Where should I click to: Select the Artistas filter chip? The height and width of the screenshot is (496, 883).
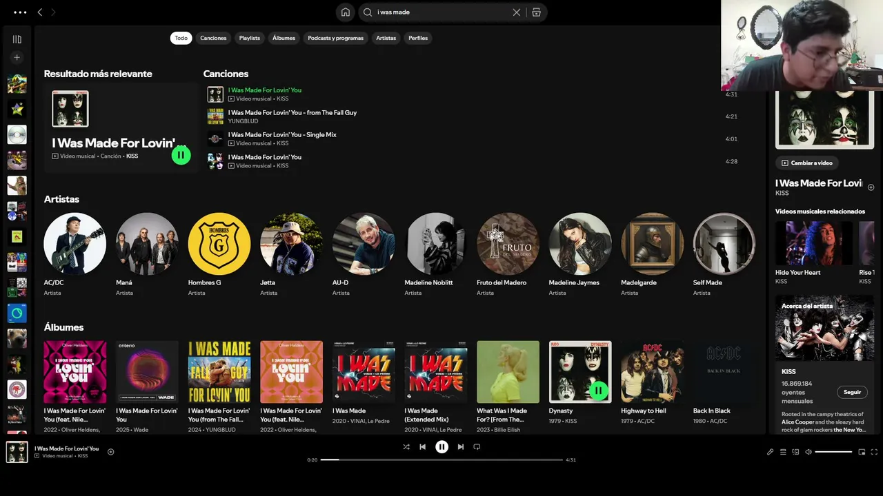386,38
